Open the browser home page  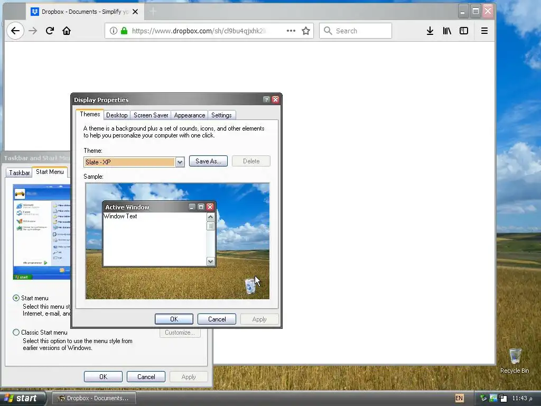pyautogui.click(x=67, y=31)
